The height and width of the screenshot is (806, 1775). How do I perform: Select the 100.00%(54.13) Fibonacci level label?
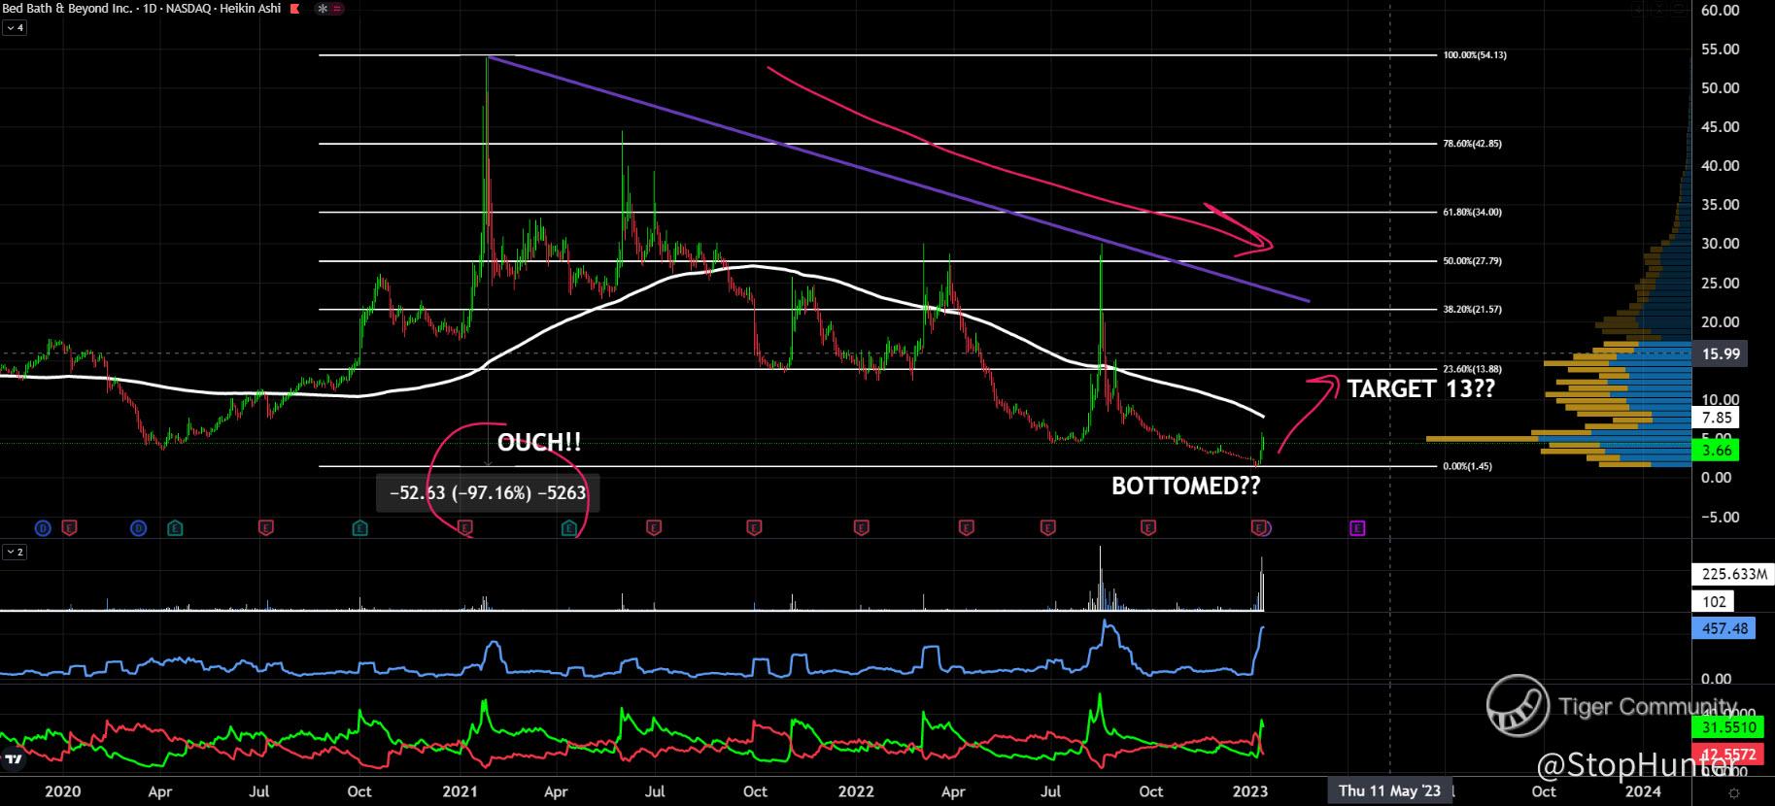point(1475,55)
